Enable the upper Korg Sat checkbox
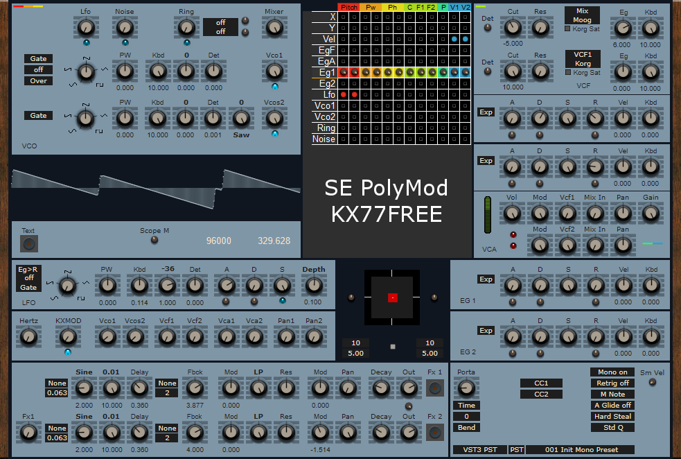The height and width of the screenshot is (459, 681). 567,28
